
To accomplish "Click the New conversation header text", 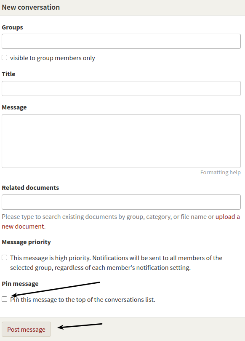I will click(x=31, y=7).
